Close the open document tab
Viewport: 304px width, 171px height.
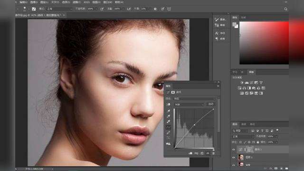point(64,15)
